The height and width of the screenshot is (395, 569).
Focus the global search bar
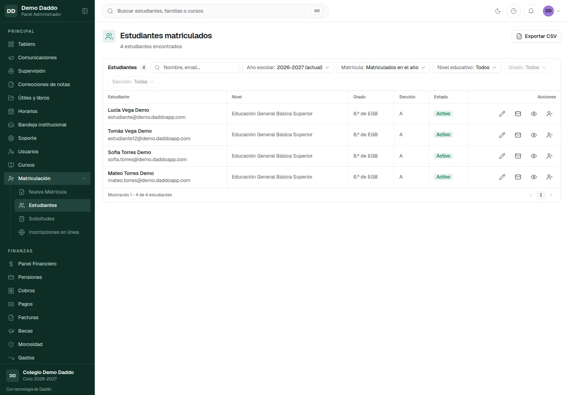[x=215, y=11]
